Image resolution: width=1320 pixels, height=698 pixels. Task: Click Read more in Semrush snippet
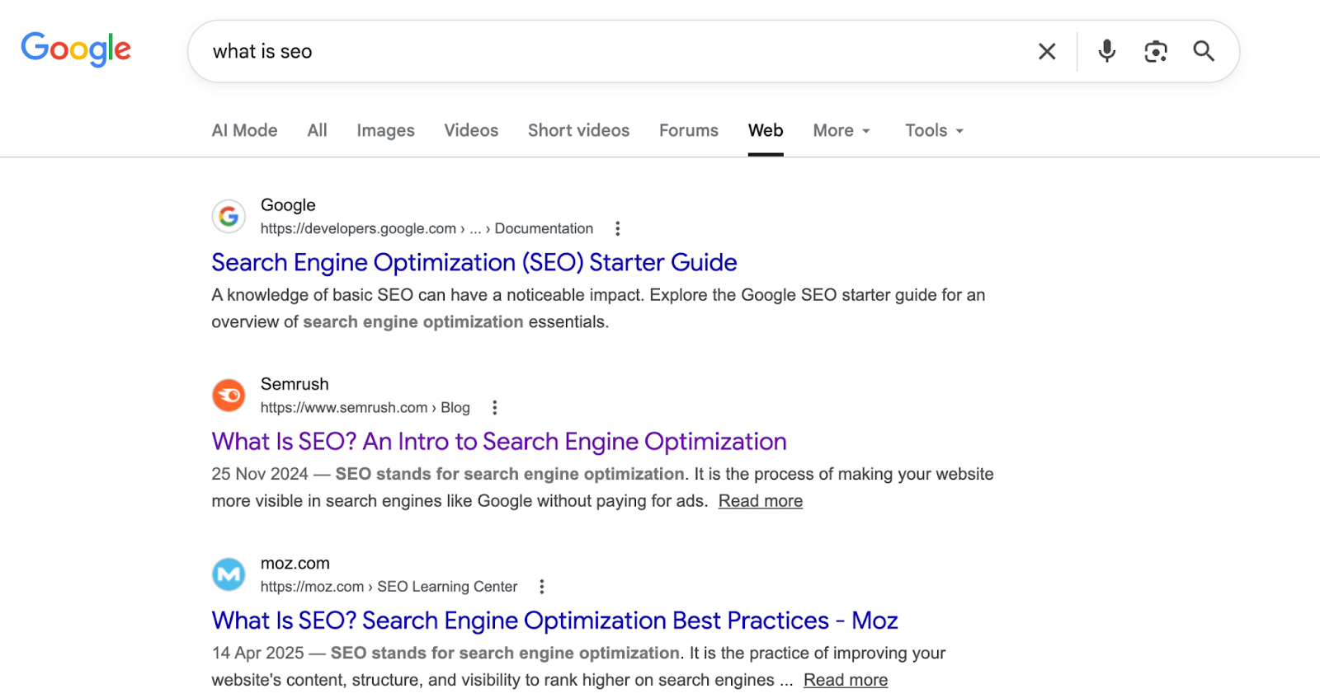[x=761, y=501]
